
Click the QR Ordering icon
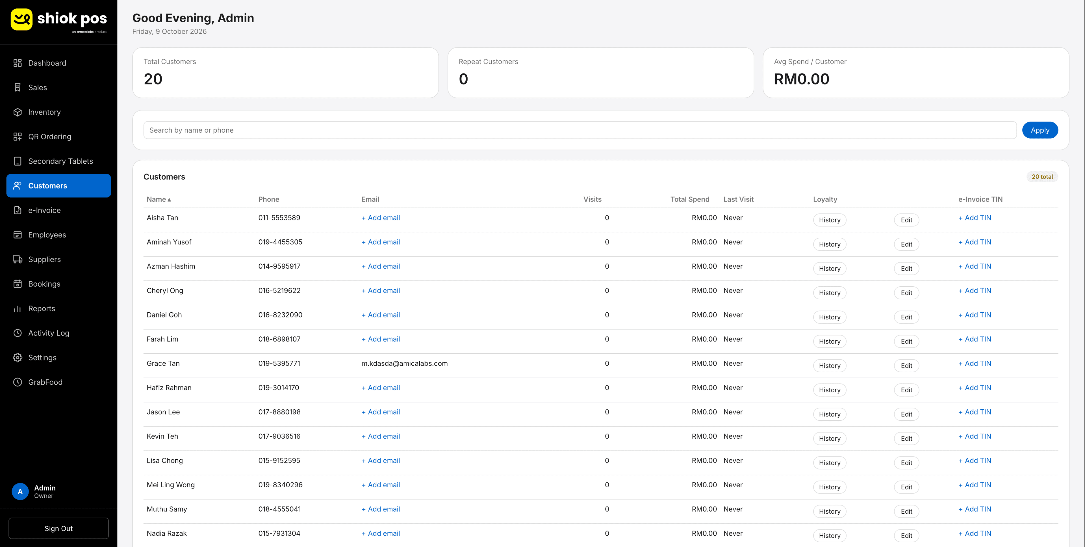17,137
